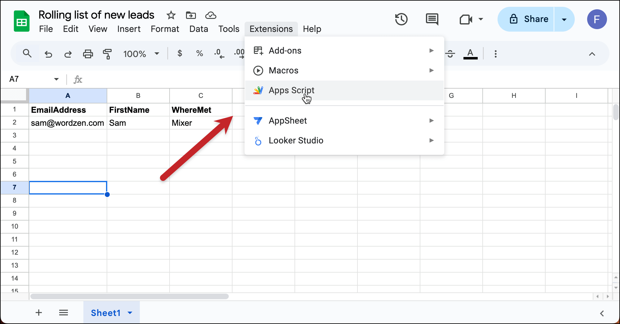Open the 100% zoom dropdown
The width and height of the screenshot is (620, 324).
tap(141, 54)
